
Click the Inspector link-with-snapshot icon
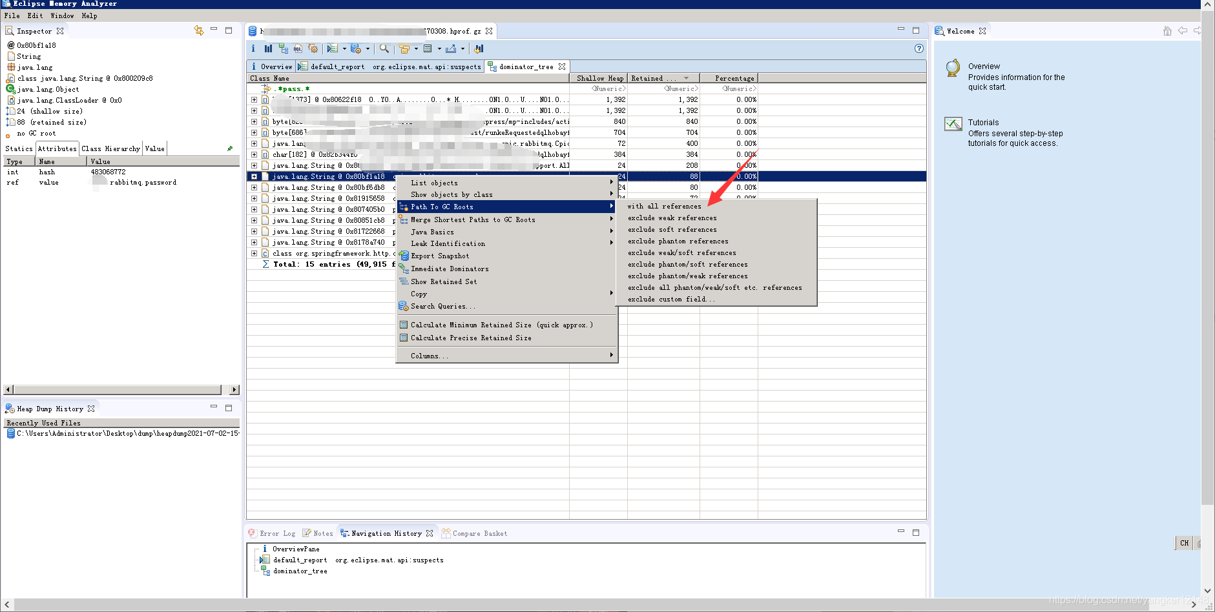(x=199, y=30)
